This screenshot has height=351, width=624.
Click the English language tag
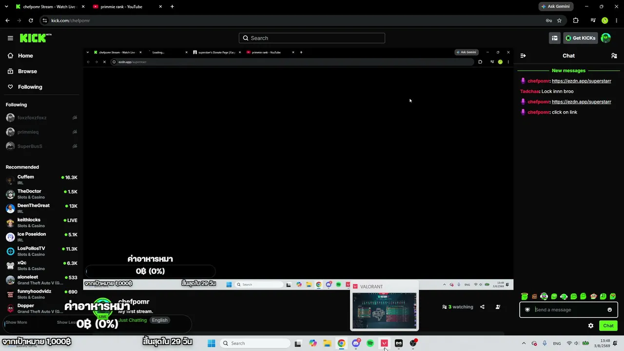click(159, 320)
